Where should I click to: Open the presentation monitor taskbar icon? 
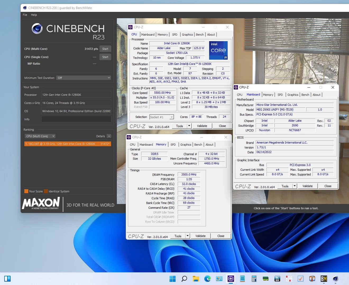[219, 279]
